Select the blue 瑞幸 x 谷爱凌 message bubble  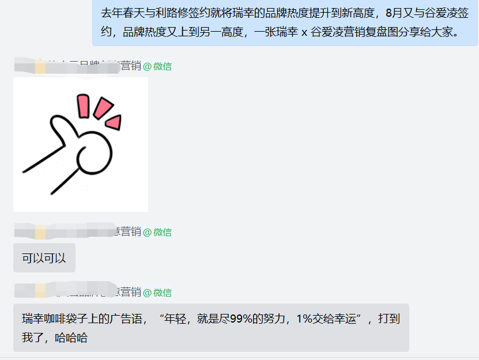[285, 22]
